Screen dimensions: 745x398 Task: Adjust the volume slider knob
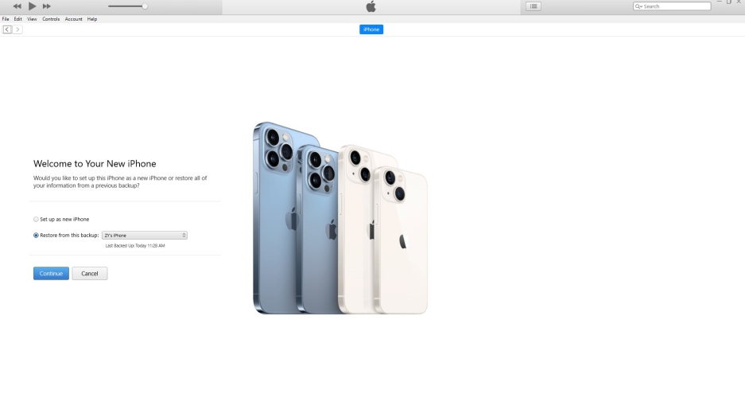point(145,6)
